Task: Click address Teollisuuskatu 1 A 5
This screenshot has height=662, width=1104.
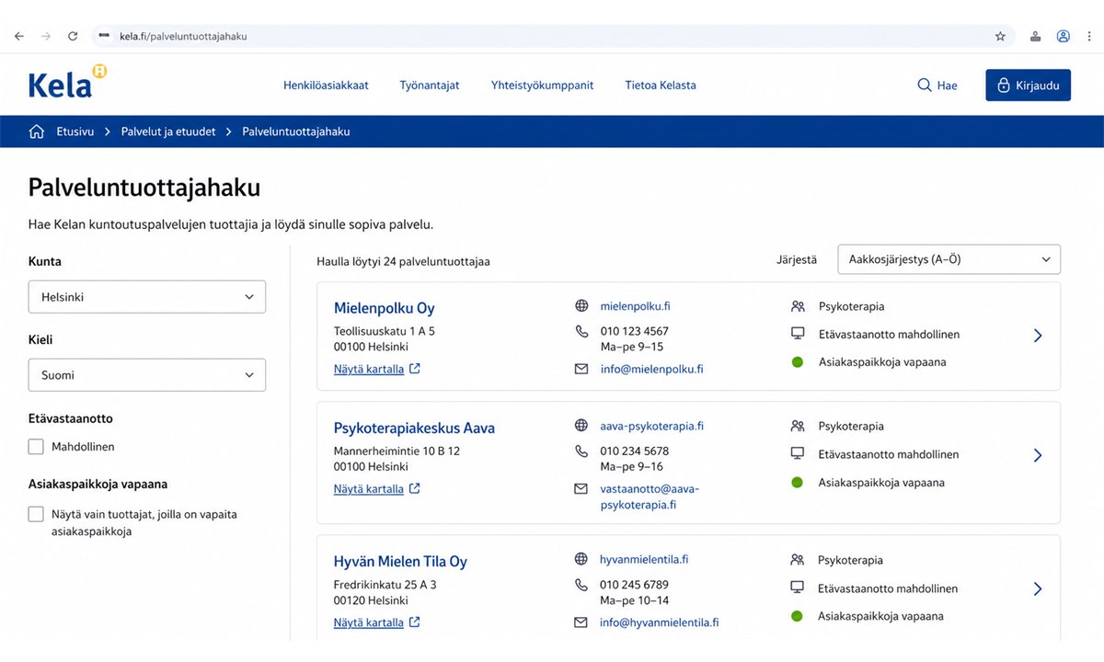Action: click(385, 331)
